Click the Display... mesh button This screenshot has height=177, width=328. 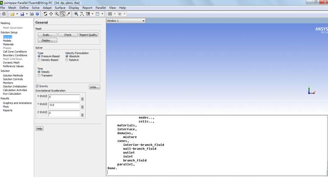click(48, 40)
